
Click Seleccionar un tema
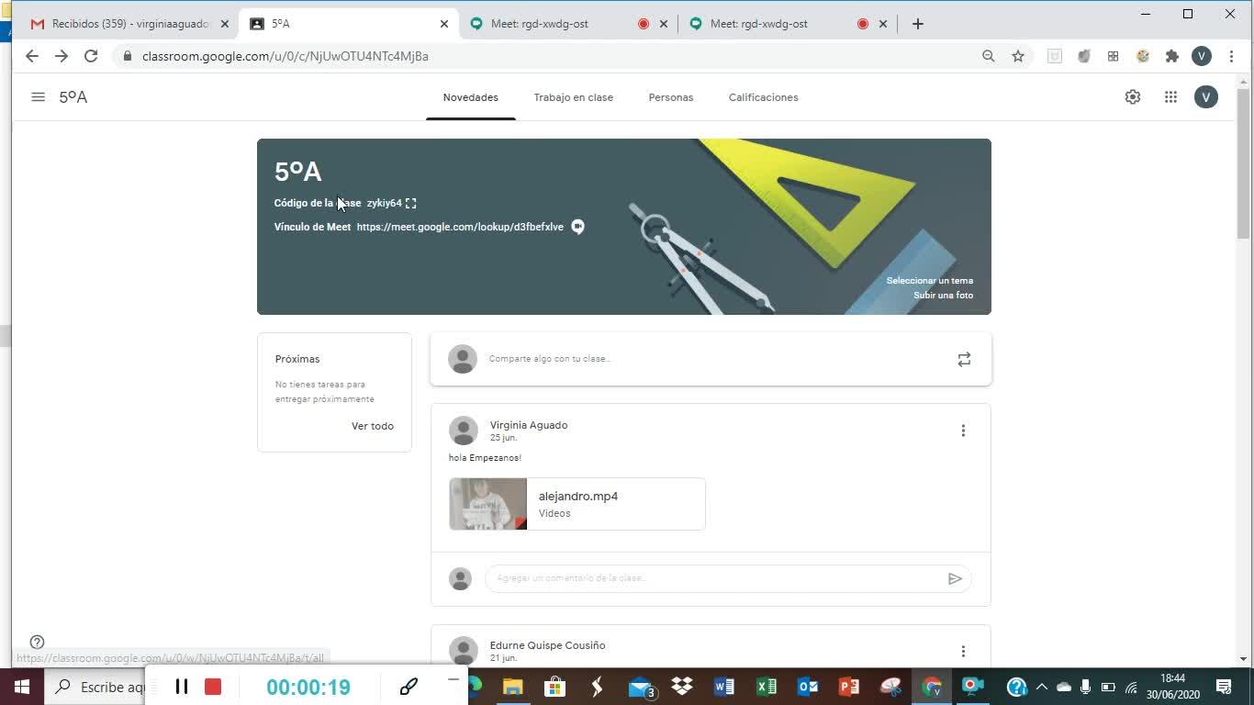[x=930, y=281]
